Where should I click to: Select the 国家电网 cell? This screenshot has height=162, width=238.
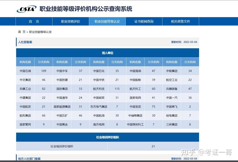(x=135, y=98)
